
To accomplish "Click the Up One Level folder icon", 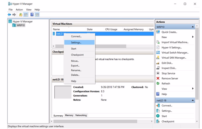I will 21,14.
